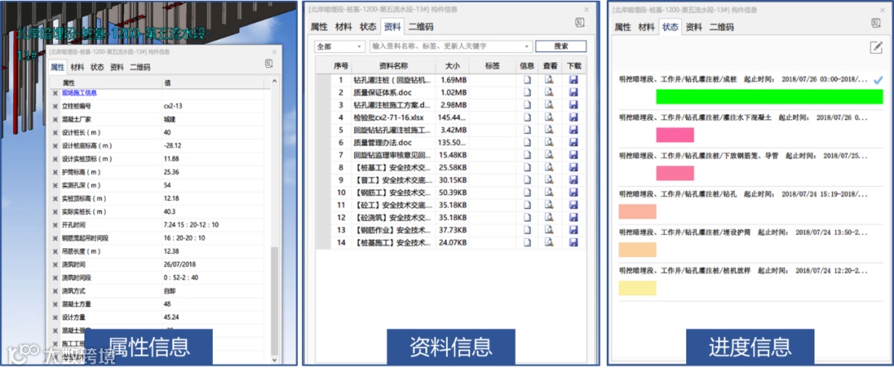Click the salmon 钻孔 progress bar
Viewport: 894px width, 372px height.
tap(637, 212)
